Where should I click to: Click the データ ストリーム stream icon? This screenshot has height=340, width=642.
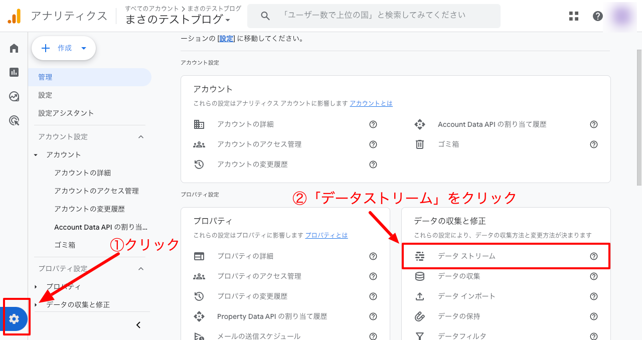coord(420,256)
